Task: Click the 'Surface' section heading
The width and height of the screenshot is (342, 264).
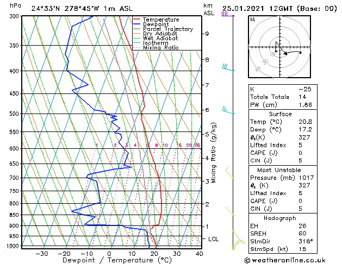Action: 280,114
